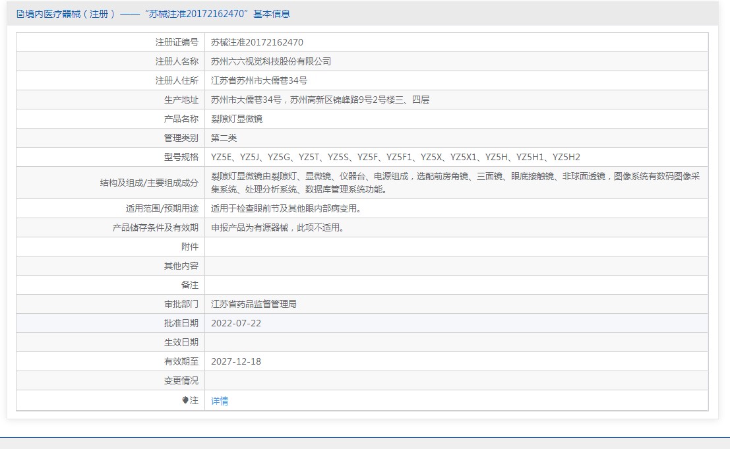The image size is (730, 449).
Task: Click the 有效期至 label
Action: (x=181, y=361)
